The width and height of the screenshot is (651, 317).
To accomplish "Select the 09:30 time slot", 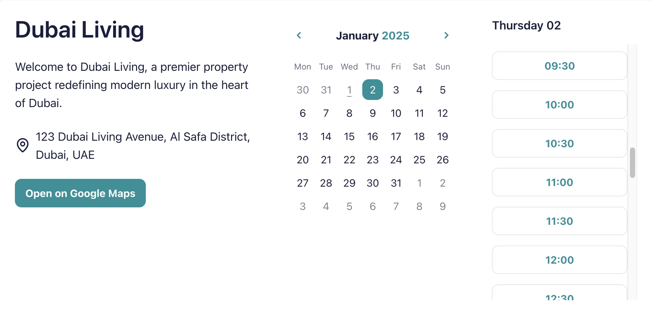I will pyautogui.click(x=559, y=66).
